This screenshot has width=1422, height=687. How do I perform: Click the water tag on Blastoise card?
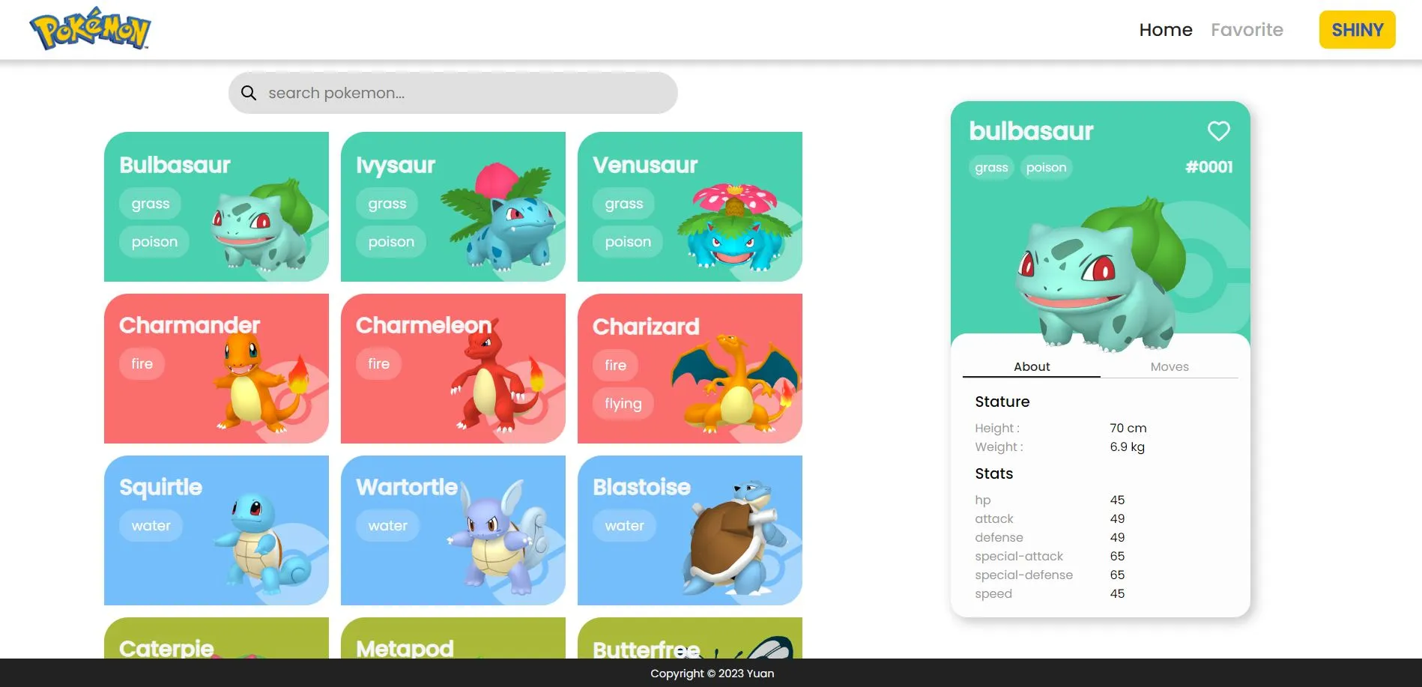tap(624, 526)
